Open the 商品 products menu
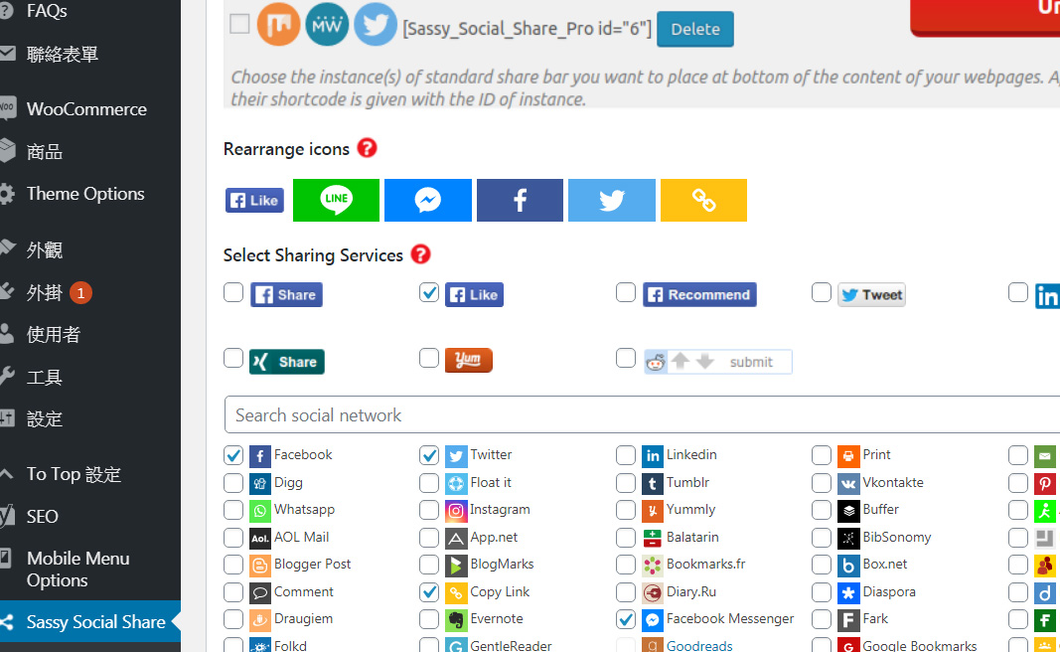Image resolution: width=1060 pixels, height=652 pixels. (45, 151)
